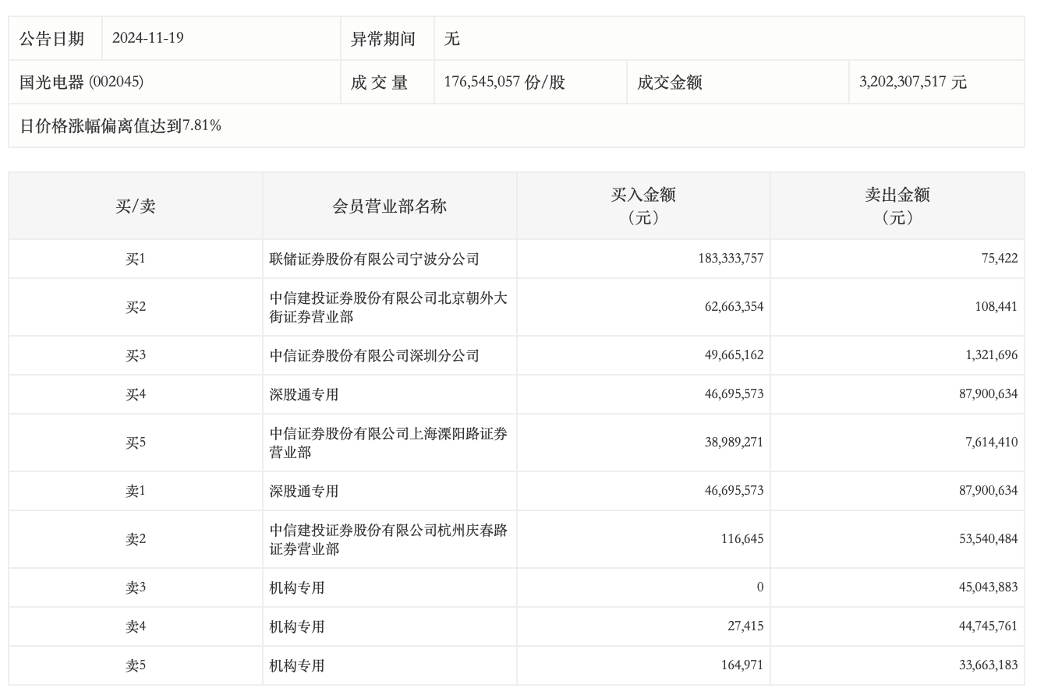
Task: Click the 卖3 row label
Action: tap(136, 588)
